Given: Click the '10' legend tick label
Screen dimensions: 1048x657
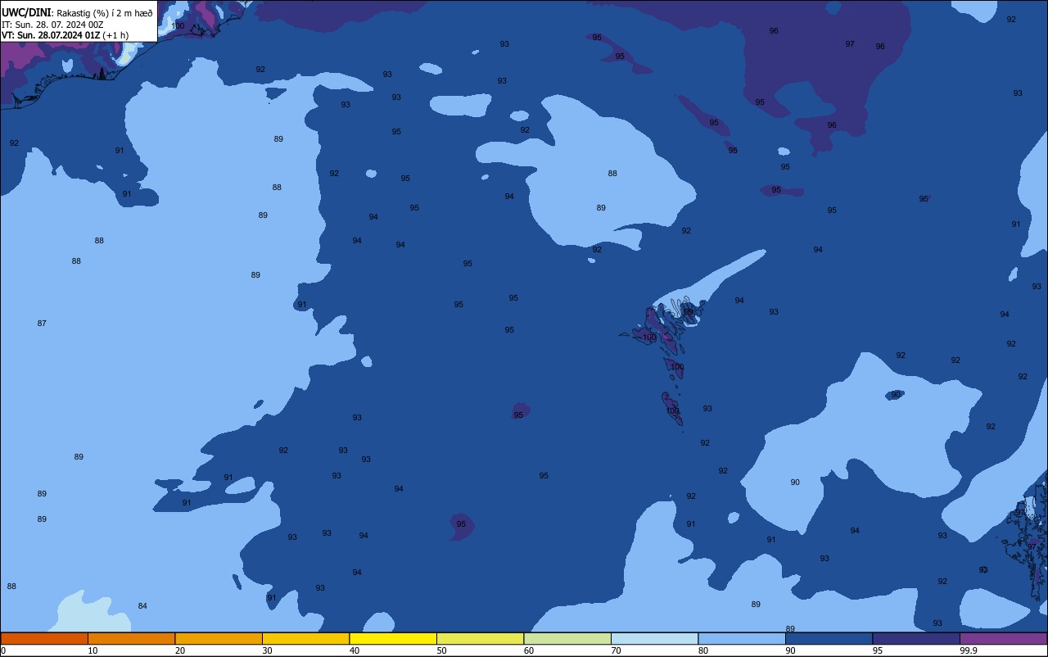Looking at the screenshot, I should click(93, 650).
